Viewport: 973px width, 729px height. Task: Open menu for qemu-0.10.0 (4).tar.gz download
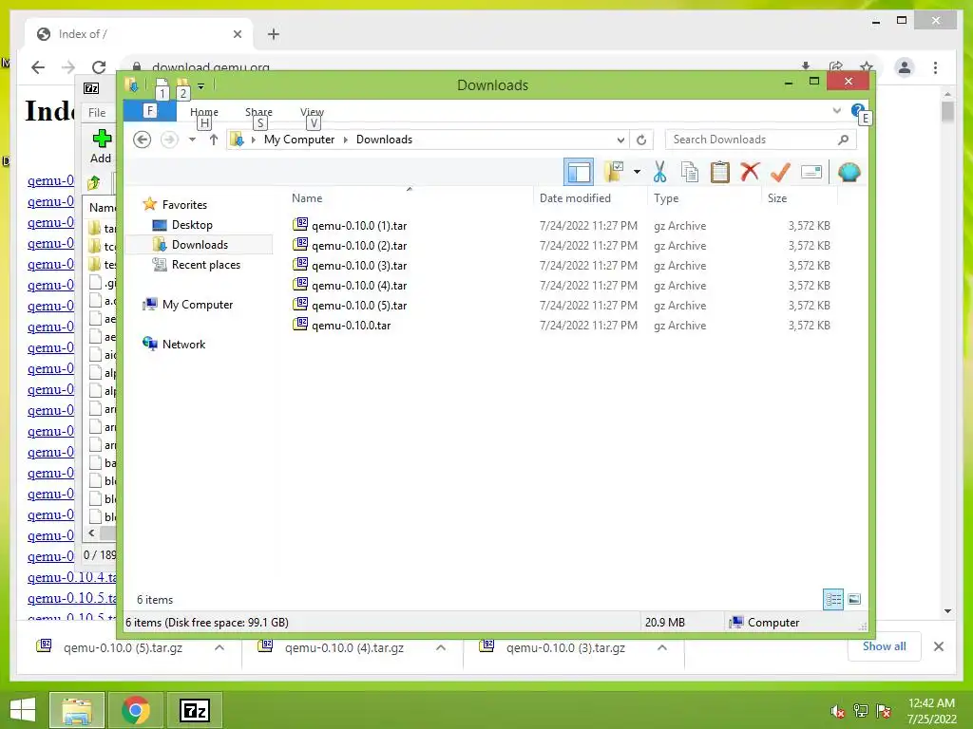tap(441, 647)
